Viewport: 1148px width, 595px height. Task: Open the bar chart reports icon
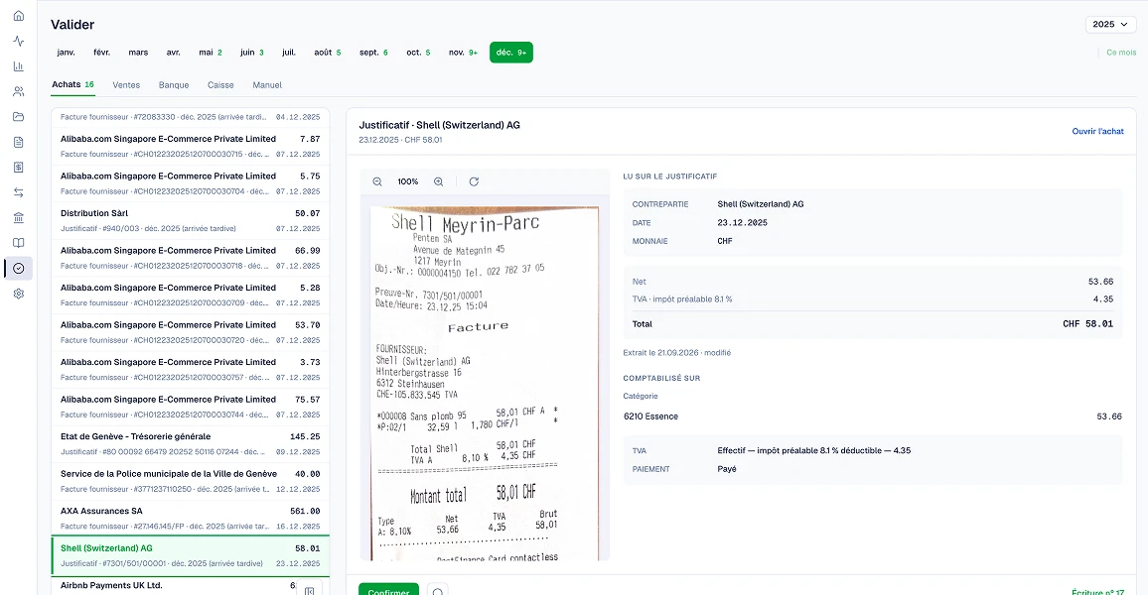(x=19, y=66)
